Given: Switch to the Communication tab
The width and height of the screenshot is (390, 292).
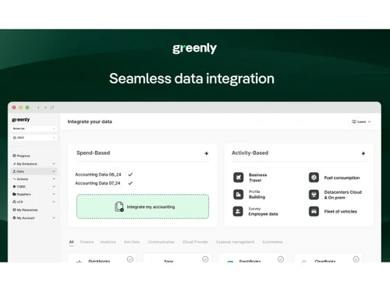Looking at the screenshot, I should [161, 242].
